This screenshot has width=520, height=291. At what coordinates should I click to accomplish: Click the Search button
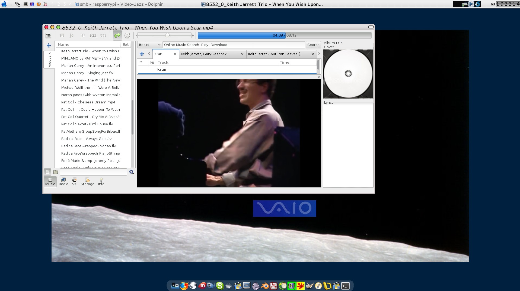[x=313, y=45]
